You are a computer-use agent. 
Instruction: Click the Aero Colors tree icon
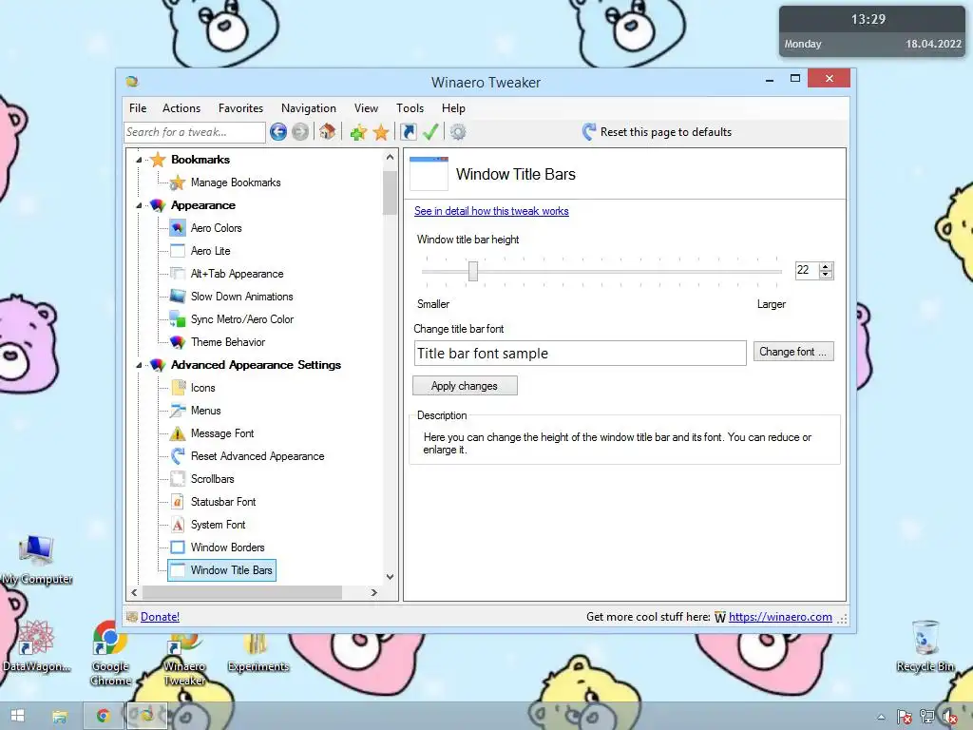[x=178, y=228]
